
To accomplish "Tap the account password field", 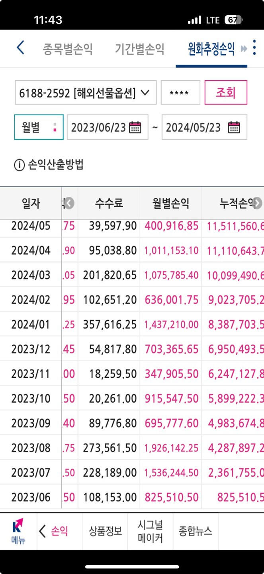I will [180, 93].
